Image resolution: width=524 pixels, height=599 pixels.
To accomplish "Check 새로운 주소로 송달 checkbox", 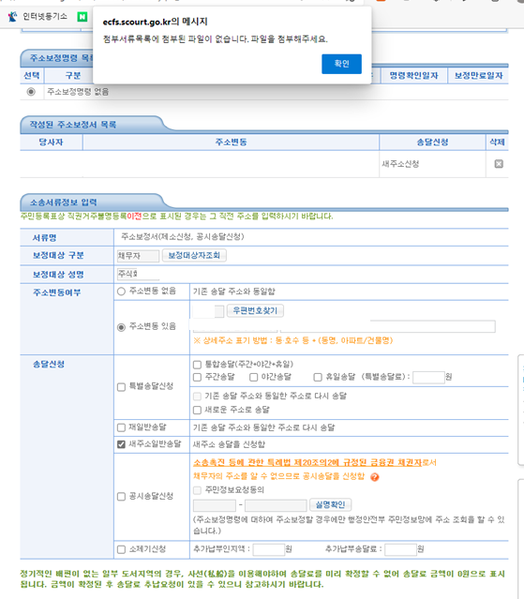I will click(x=197, y=410).
